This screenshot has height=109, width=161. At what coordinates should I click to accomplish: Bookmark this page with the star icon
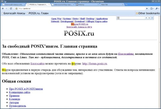(x=16, y=9)
